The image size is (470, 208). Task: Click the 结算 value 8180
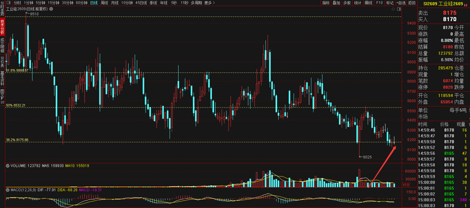click(448, 47)
